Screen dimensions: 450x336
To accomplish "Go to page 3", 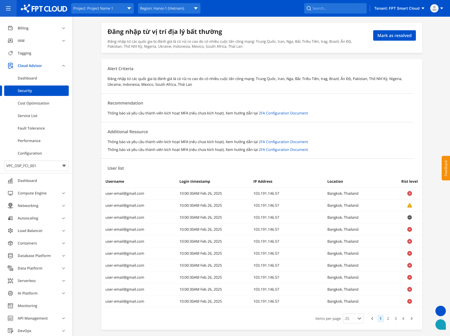I will [396, 319].
